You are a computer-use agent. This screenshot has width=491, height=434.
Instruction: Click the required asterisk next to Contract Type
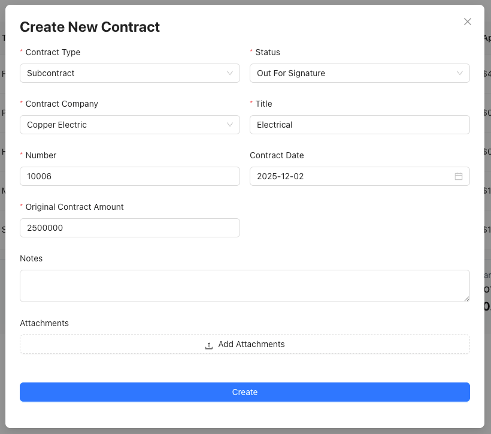tap(22, 52)
